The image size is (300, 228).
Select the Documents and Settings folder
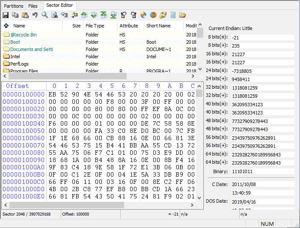click(x=31, y=49)
